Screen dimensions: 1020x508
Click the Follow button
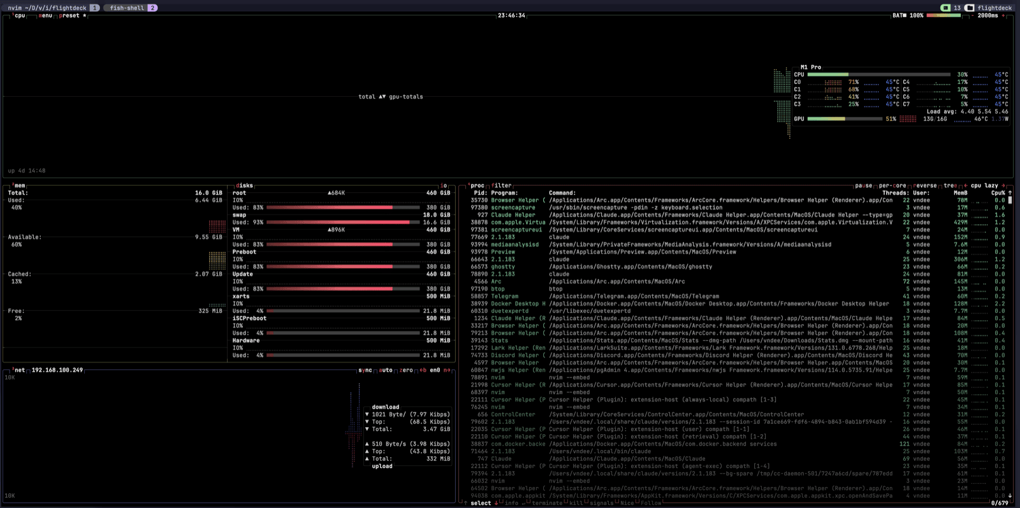[x=651, y=503]
